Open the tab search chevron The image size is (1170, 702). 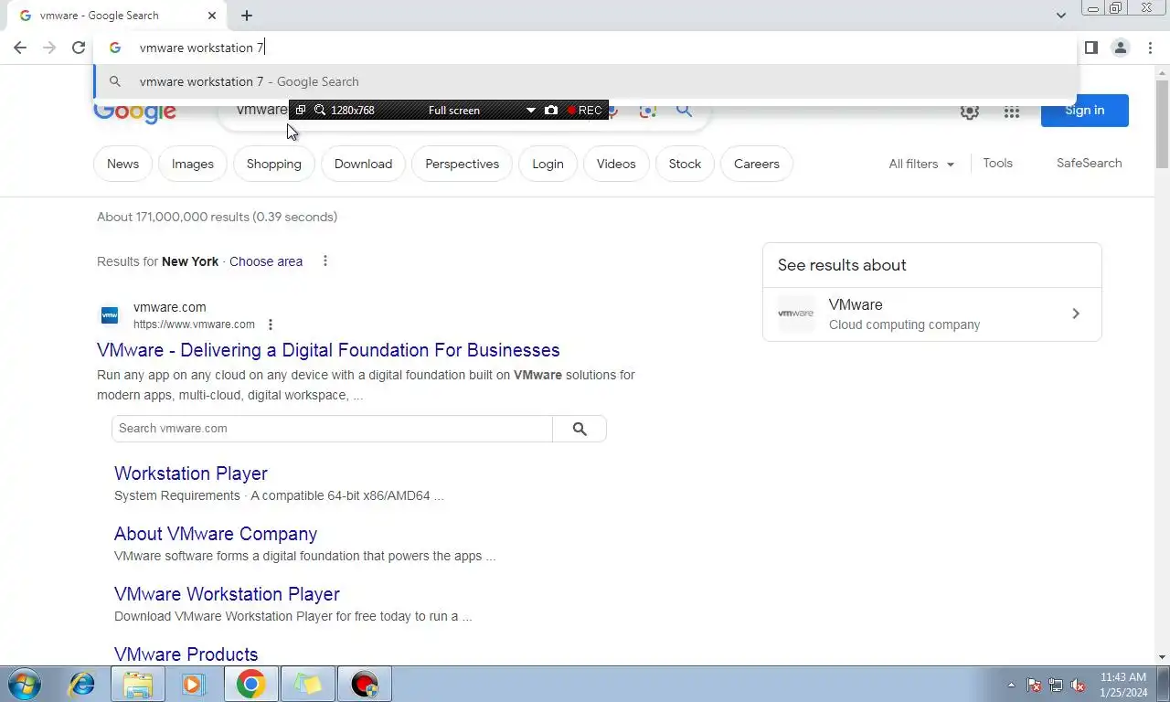click(x=1061, y=16)
